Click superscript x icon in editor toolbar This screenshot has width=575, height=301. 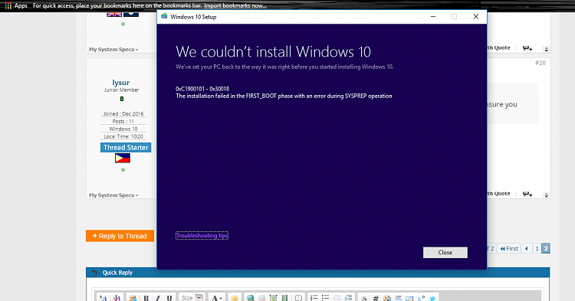tap(421, 298)
